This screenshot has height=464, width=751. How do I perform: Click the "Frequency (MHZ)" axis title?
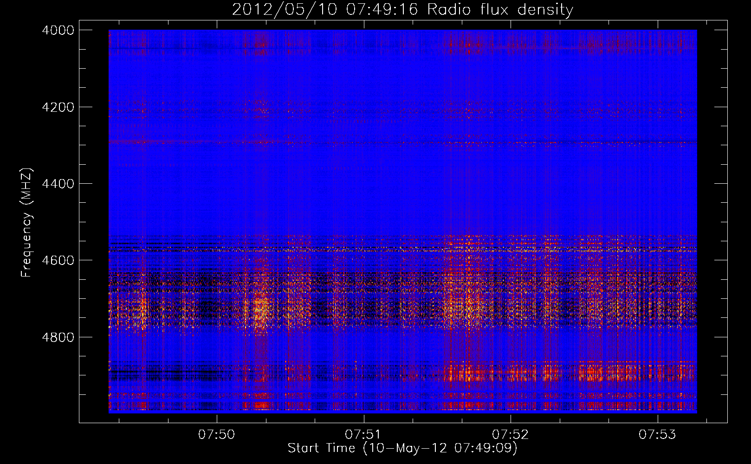(x=27, y=223)
